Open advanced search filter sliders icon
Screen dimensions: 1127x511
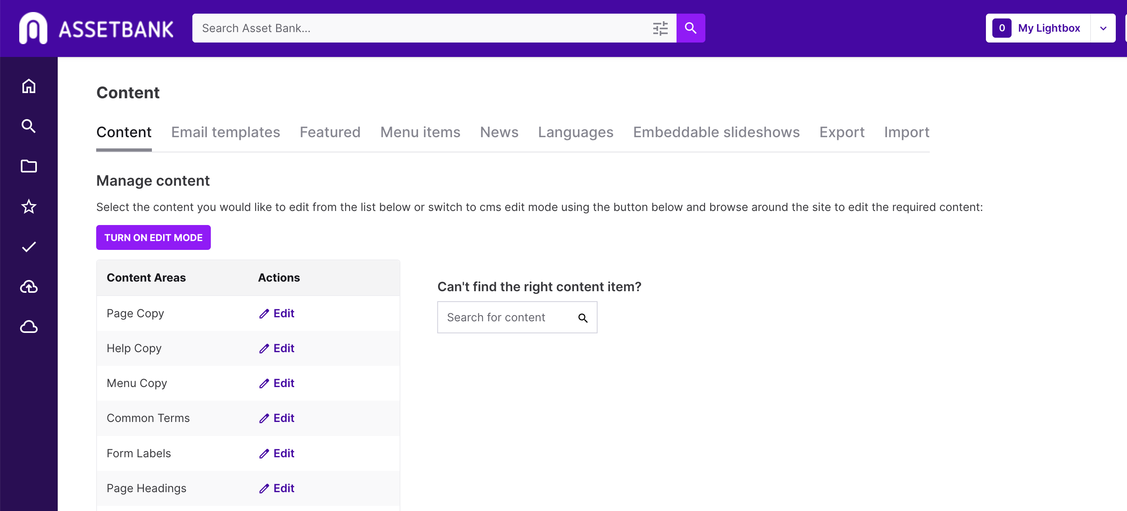click(660, 28)
